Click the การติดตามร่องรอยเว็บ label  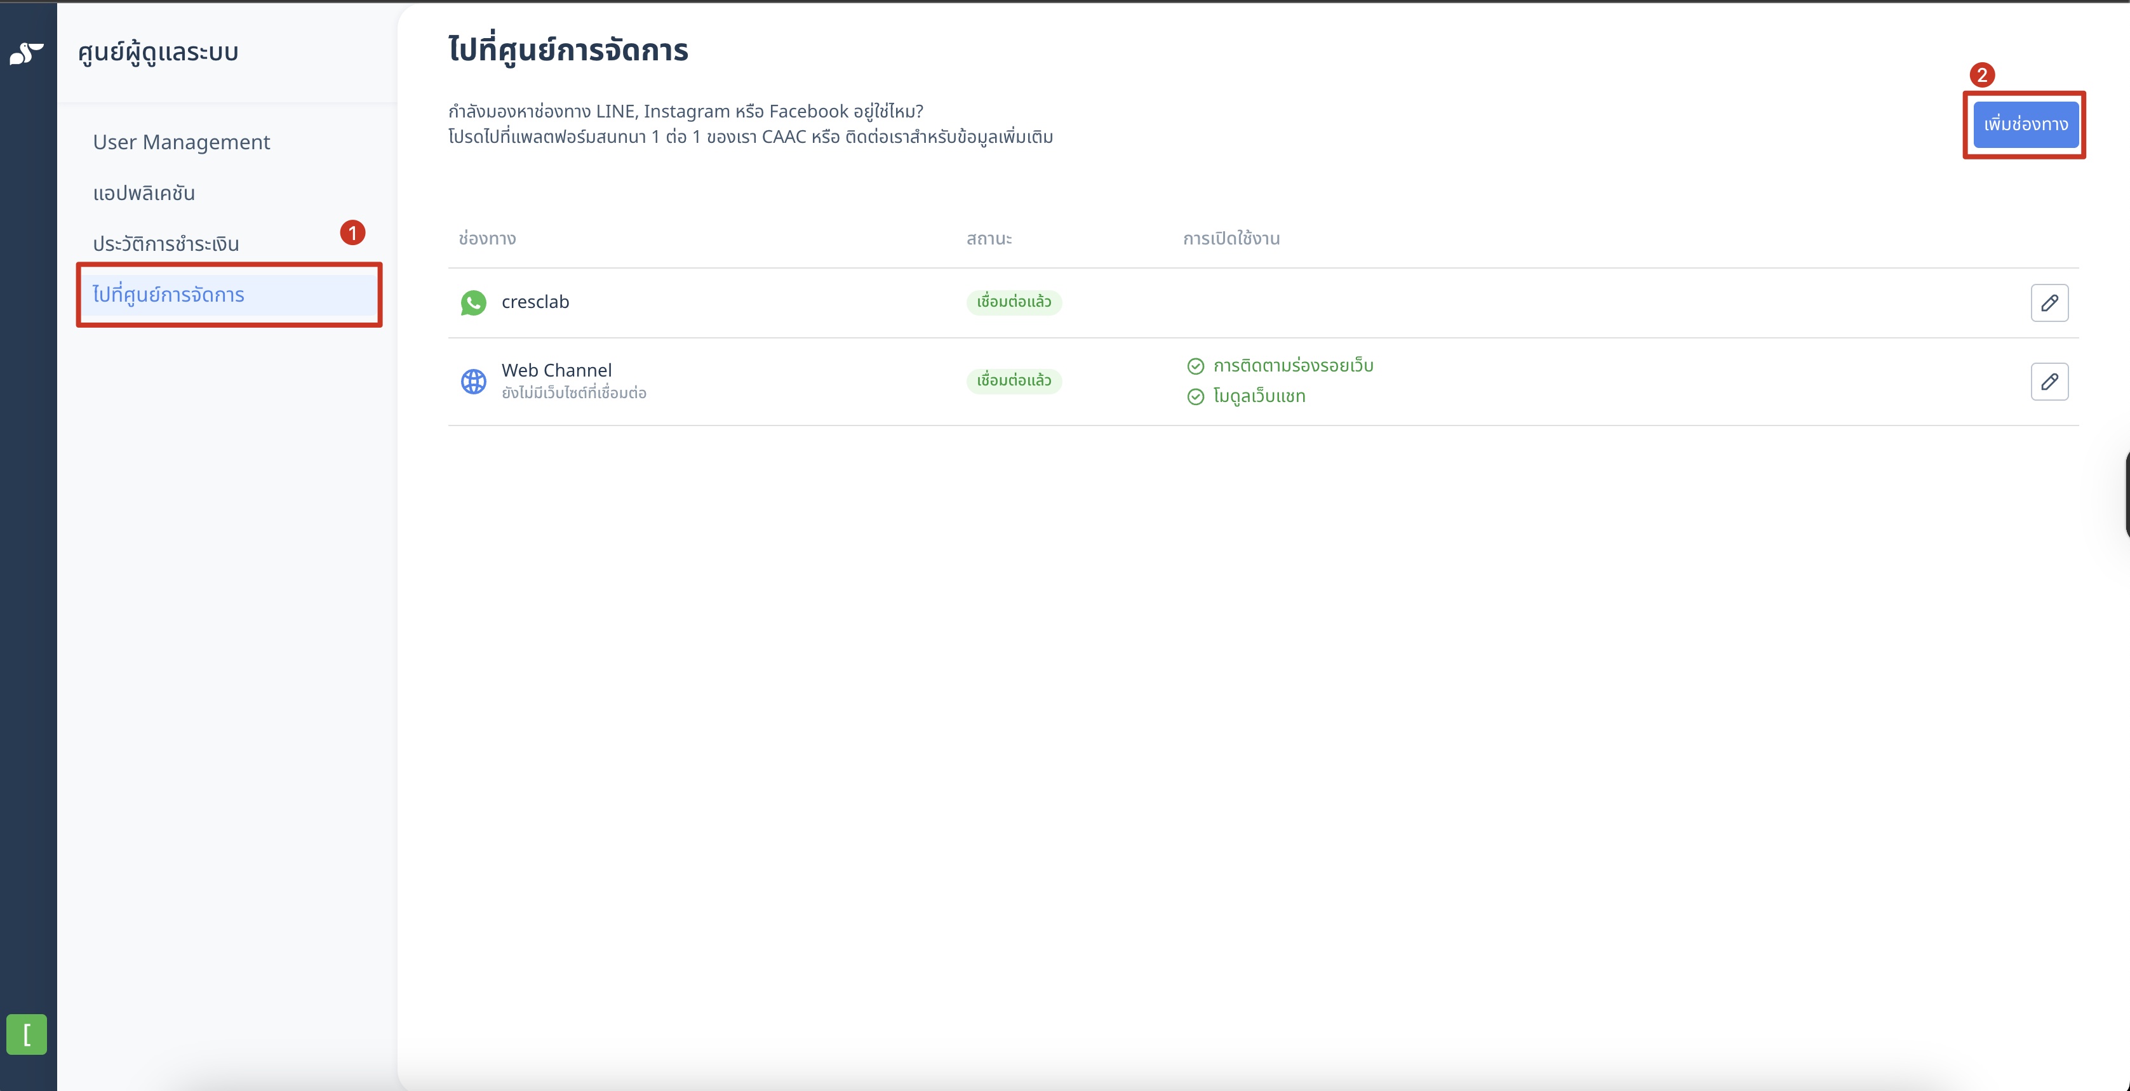pos(1293,366)
